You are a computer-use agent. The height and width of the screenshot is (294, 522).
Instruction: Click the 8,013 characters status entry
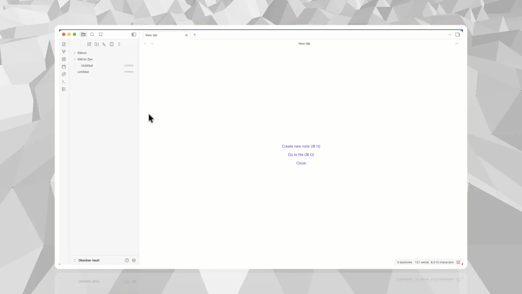tap(442, 262)
